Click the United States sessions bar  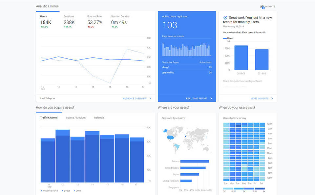[x=193, y=168]
